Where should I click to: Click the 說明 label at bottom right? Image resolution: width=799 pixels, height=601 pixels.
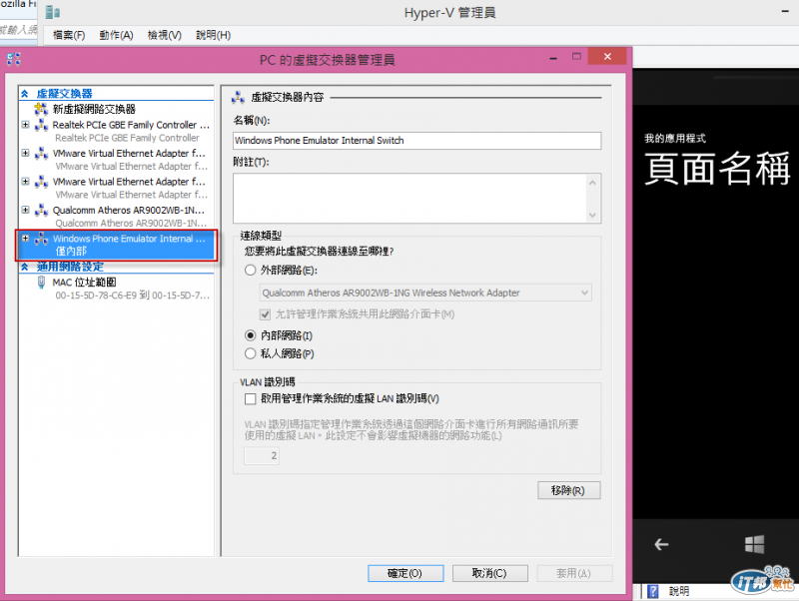[x=679, y=591]
